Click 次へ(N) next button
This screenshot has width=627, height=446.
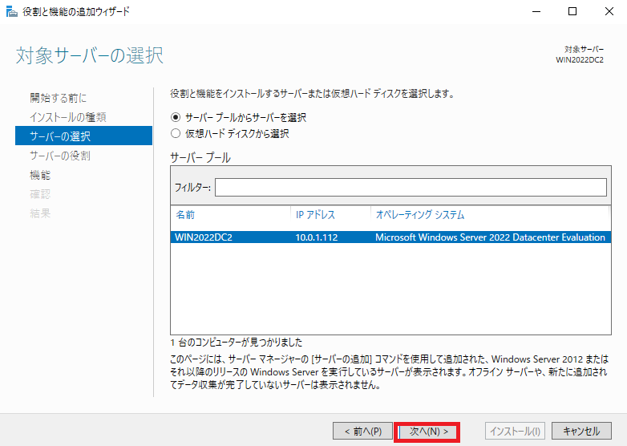coord(427,432)
